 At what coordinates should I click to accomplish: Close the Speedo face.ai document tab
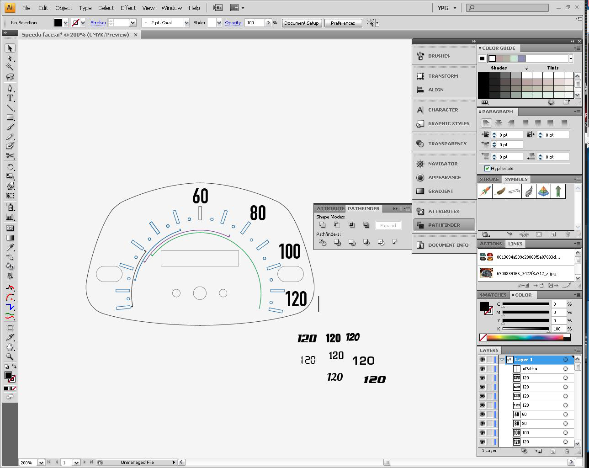coord(136,35)
